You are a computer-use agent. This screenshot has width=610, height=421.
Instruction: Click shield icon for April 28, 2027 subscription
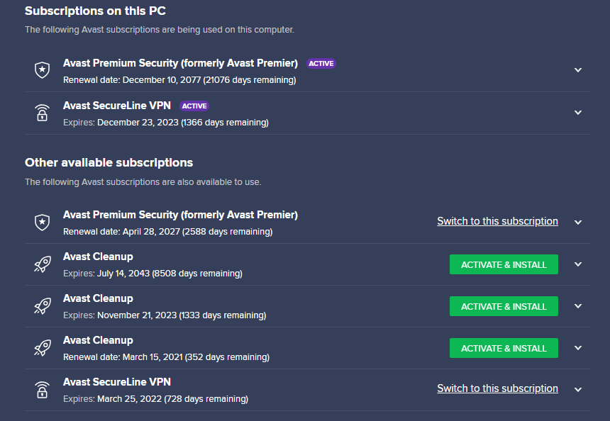[42, 223]
